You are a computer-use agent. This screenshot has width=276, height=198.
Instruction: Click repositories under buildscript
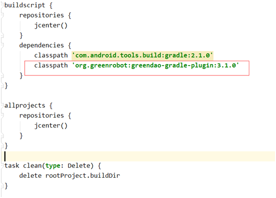pos(42,15)
